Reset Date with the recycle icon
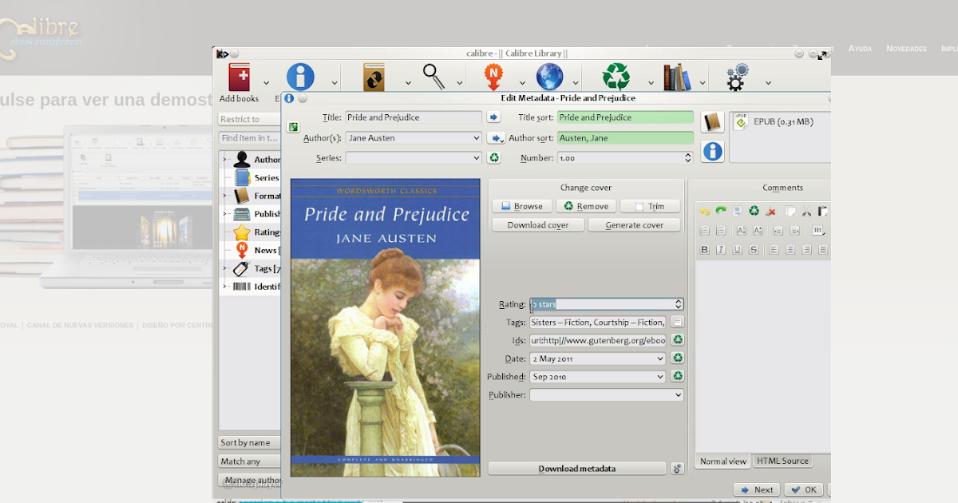The image size is (958, 503). (678, 358)
